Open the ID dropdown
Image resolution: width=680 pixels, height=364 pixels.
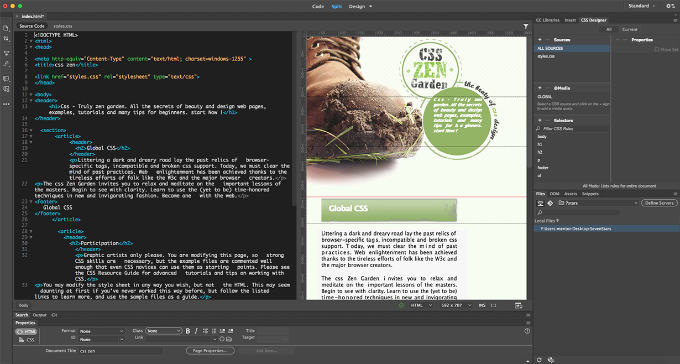[102, 340]
